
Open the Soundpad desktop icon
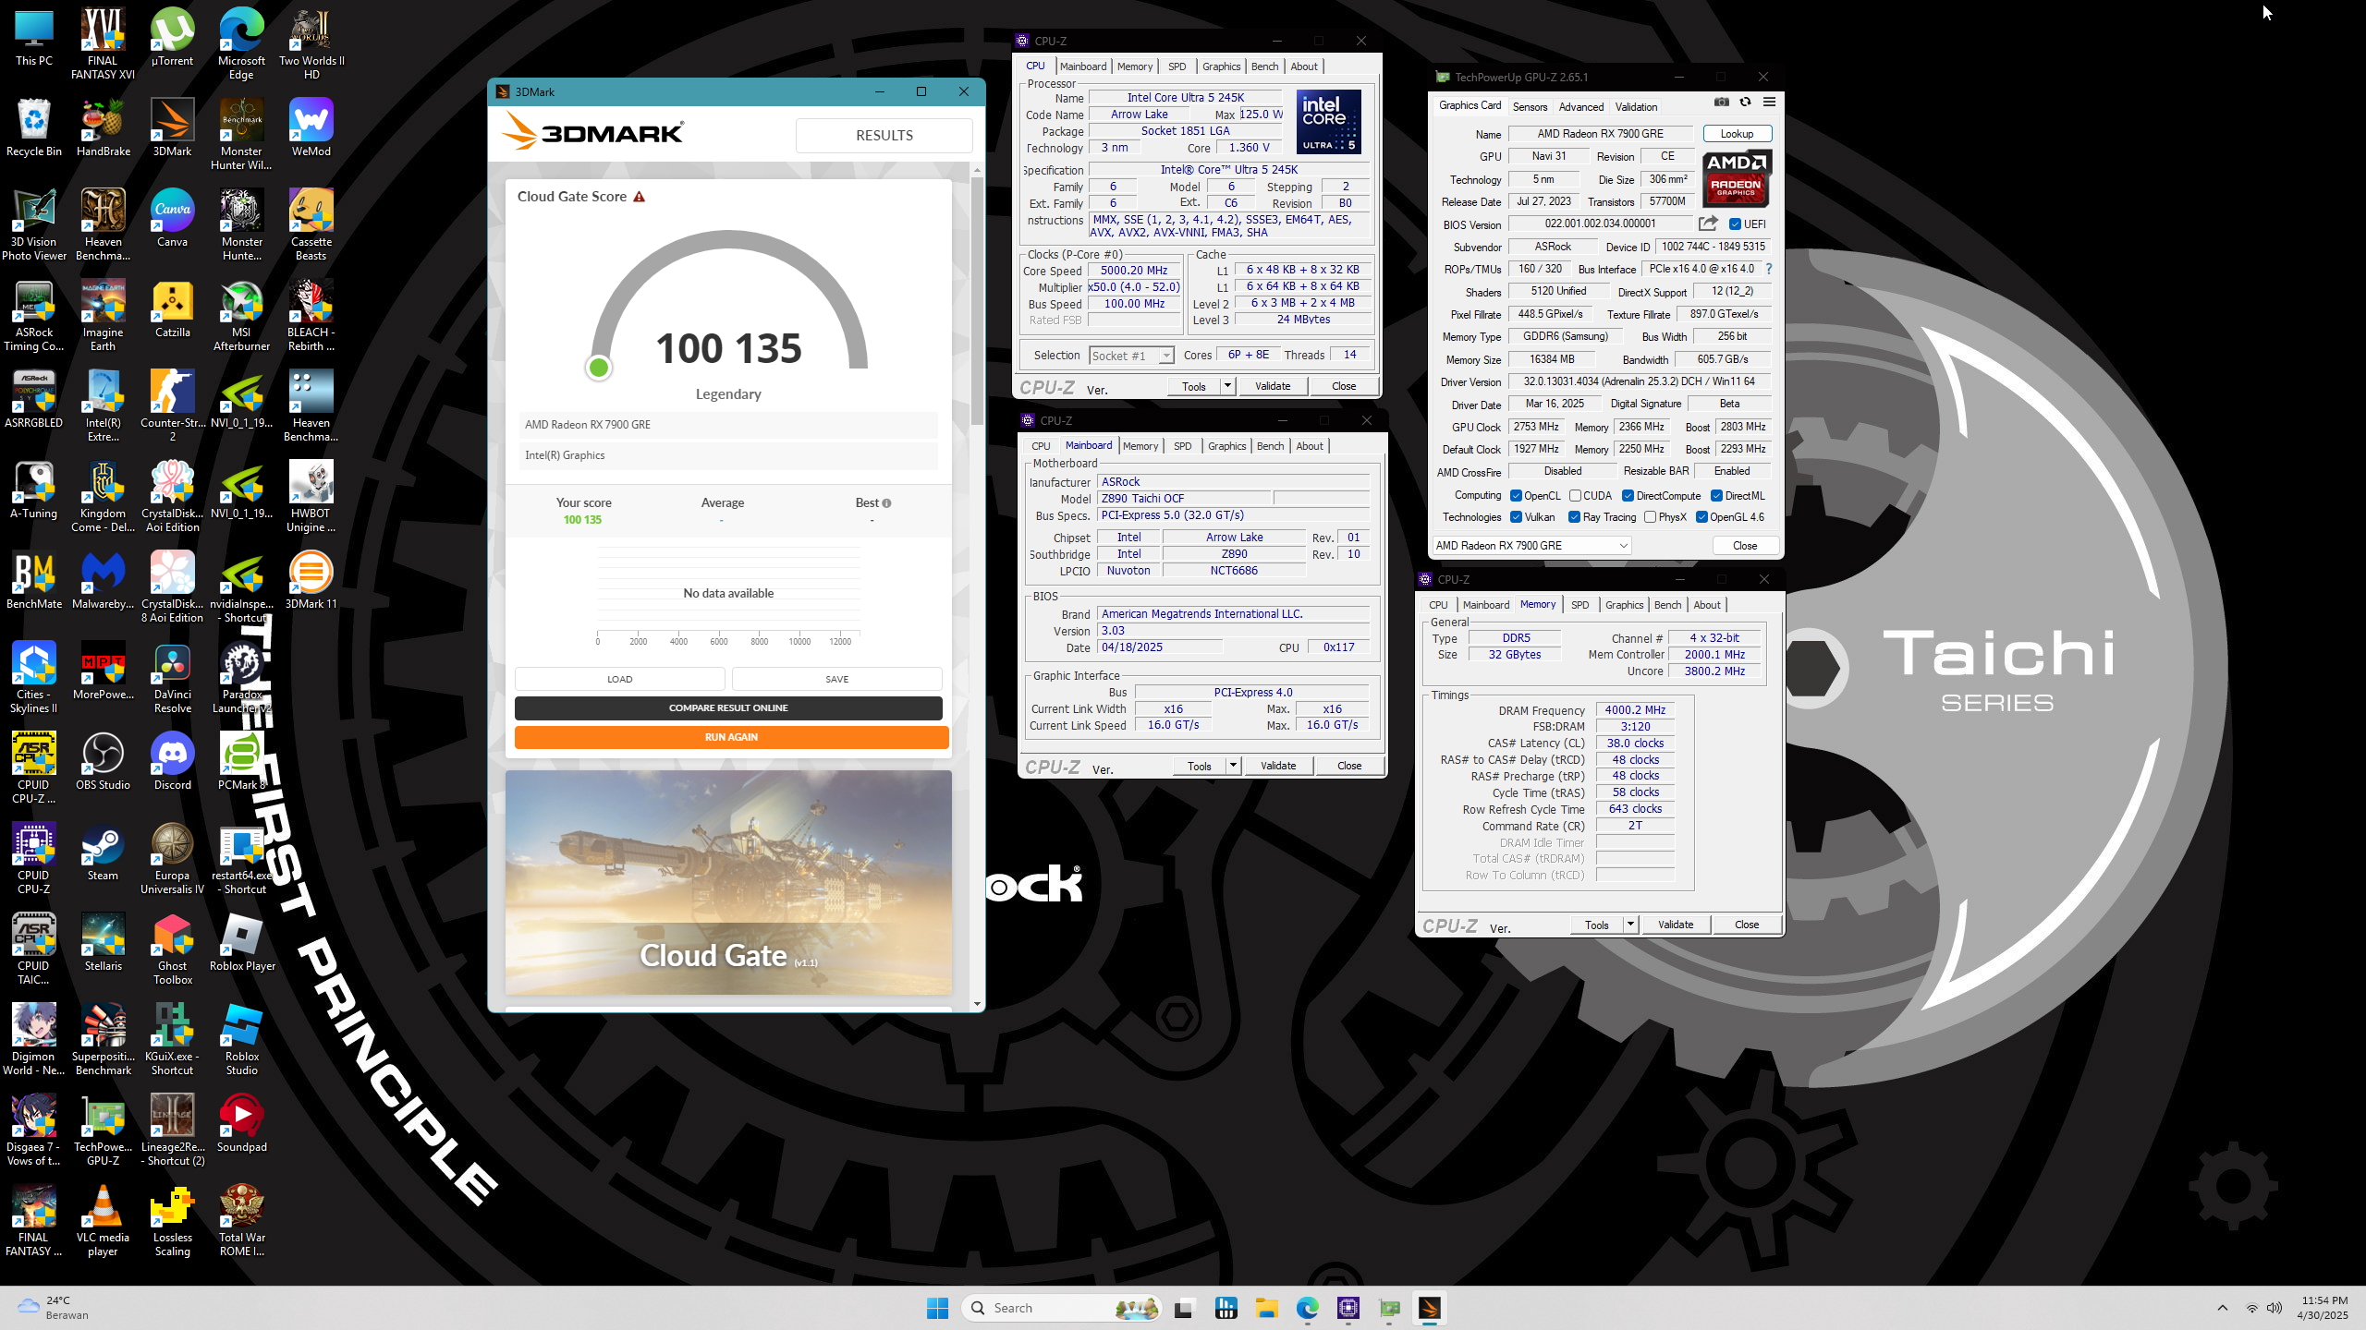coord(241,1124)
